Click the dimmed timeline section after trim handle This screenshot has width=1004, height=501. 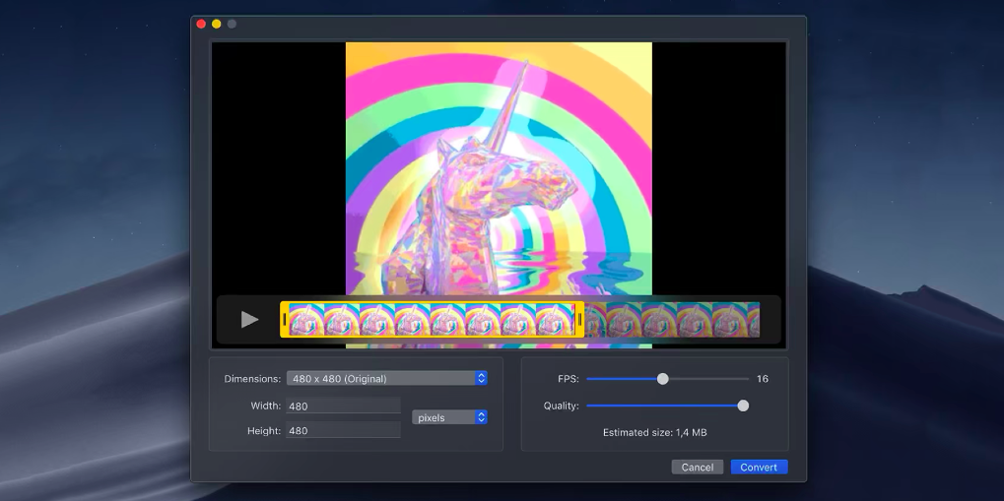pos(670,319)
